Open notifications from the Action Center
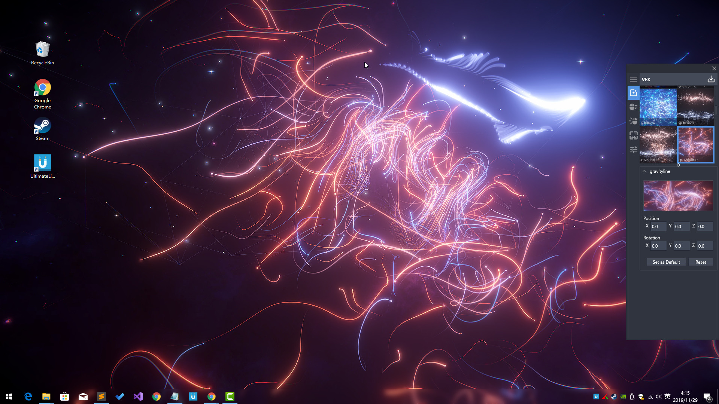The image size is (719, 404). (x=707, y=396)
